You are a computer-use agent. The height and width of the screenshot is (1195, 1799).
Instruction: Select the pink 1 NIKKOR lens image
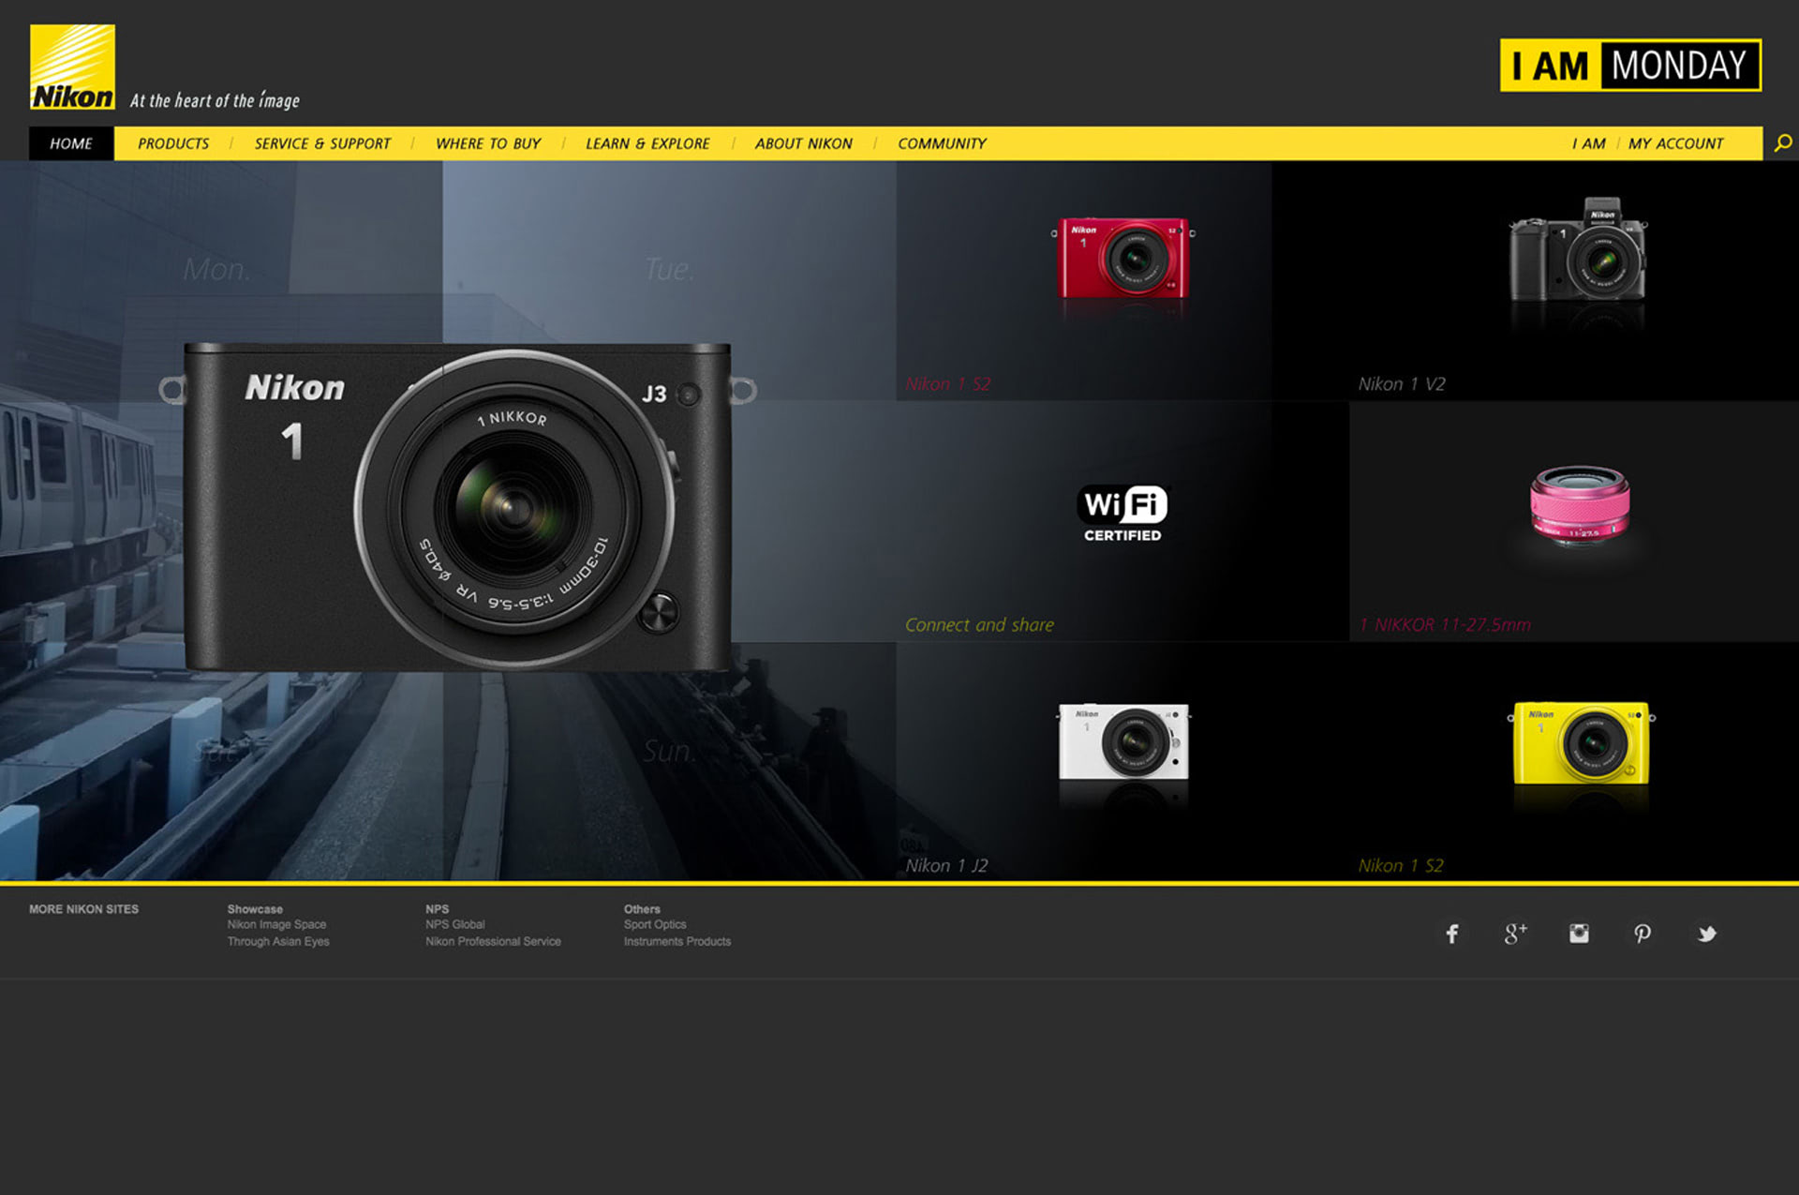(1580, 506)
